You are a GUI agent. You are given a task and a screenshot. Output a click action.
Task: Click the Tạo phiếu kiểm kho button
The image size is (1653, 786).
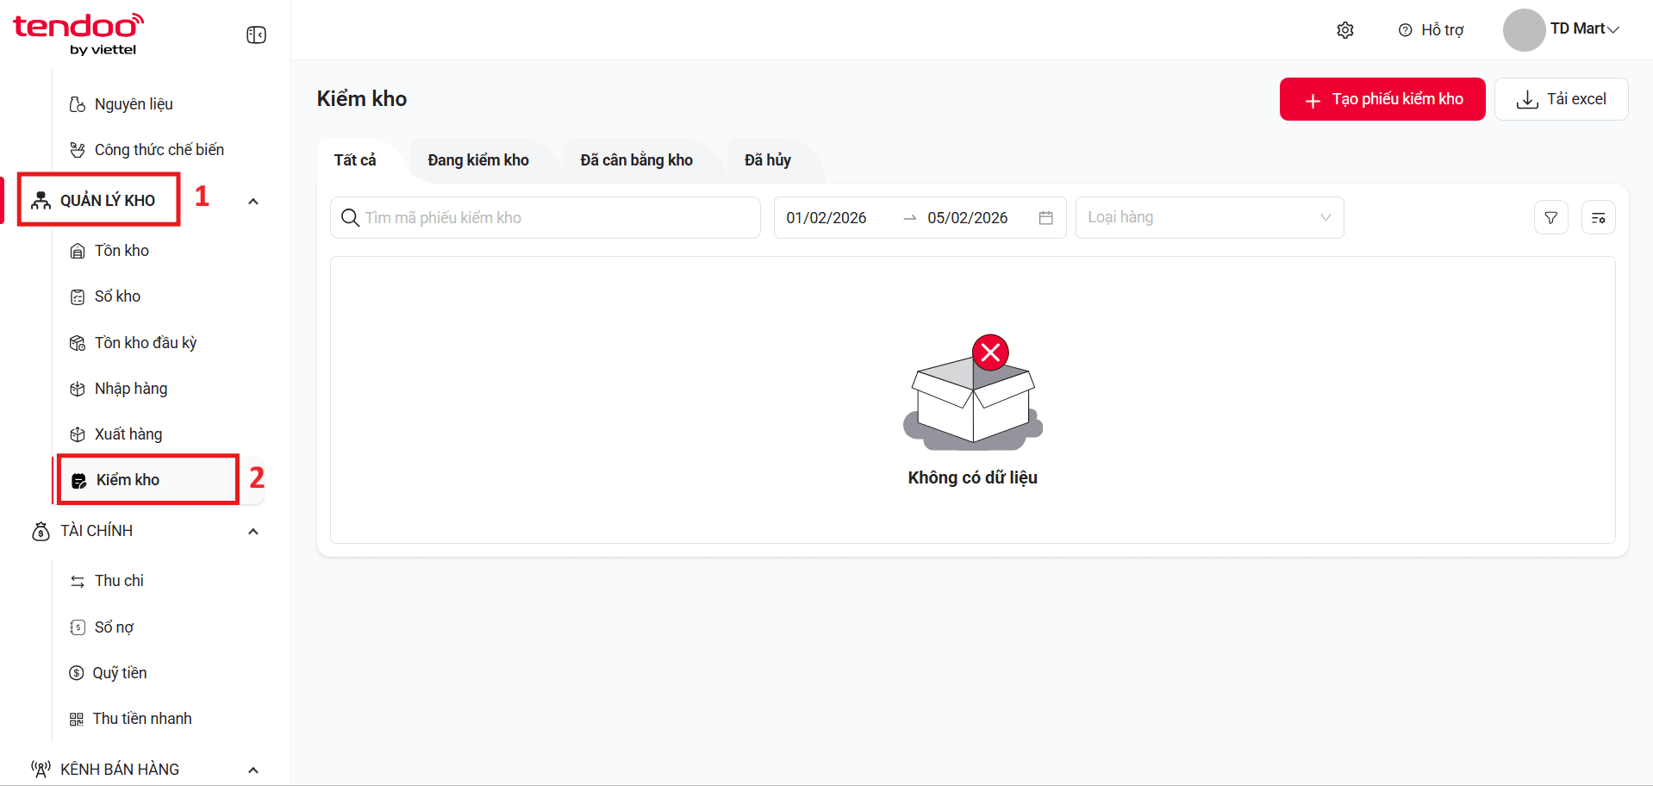click(x=1382, y=99)
